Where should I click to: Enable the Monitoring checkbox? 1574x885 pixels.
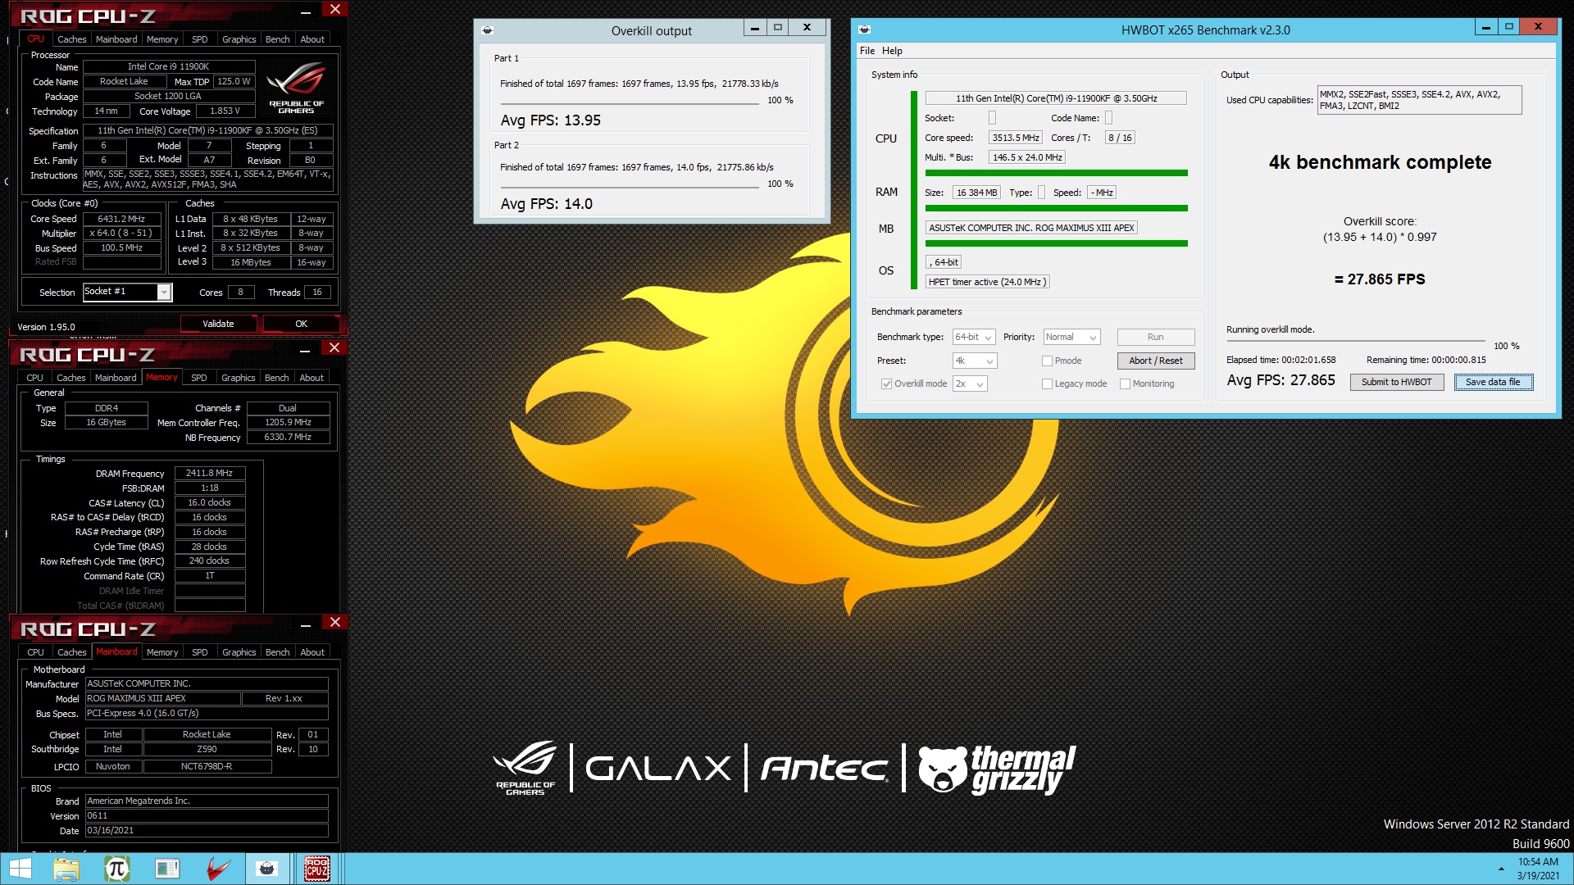point(1125,383)
